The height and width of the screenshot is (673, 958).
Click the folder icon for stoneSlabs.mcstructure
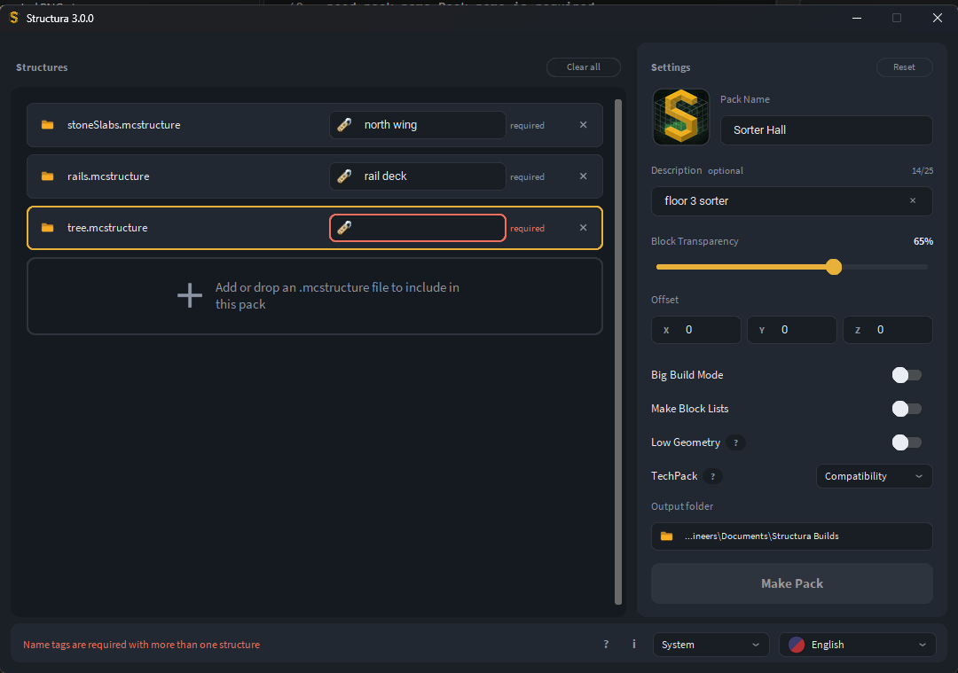(47, 125)
